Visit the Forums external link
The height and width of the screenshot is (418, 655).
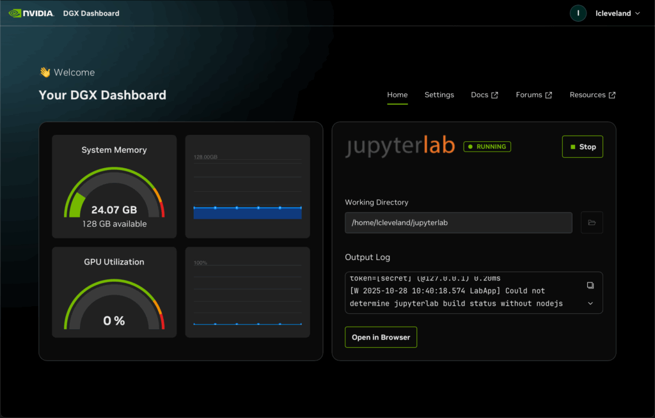[533, 95]
